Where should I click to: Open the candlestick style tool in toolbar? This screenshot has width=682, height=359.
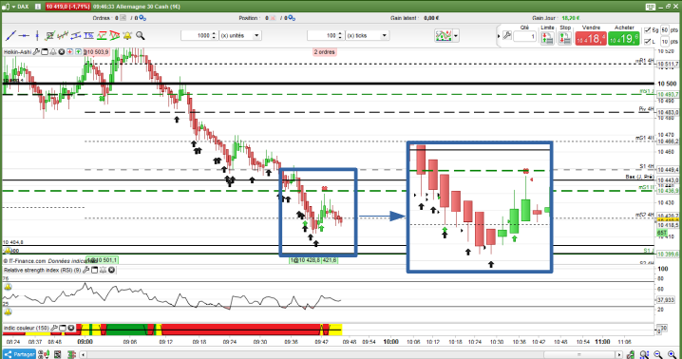63,36
